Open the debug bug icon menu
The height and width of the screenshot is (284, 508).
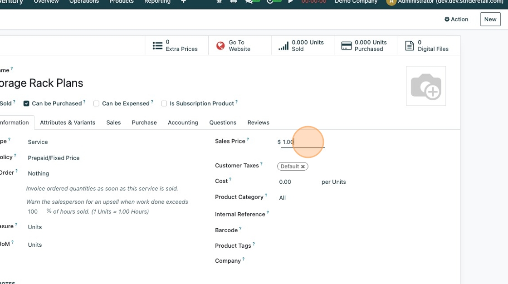[x=220, y=2]
